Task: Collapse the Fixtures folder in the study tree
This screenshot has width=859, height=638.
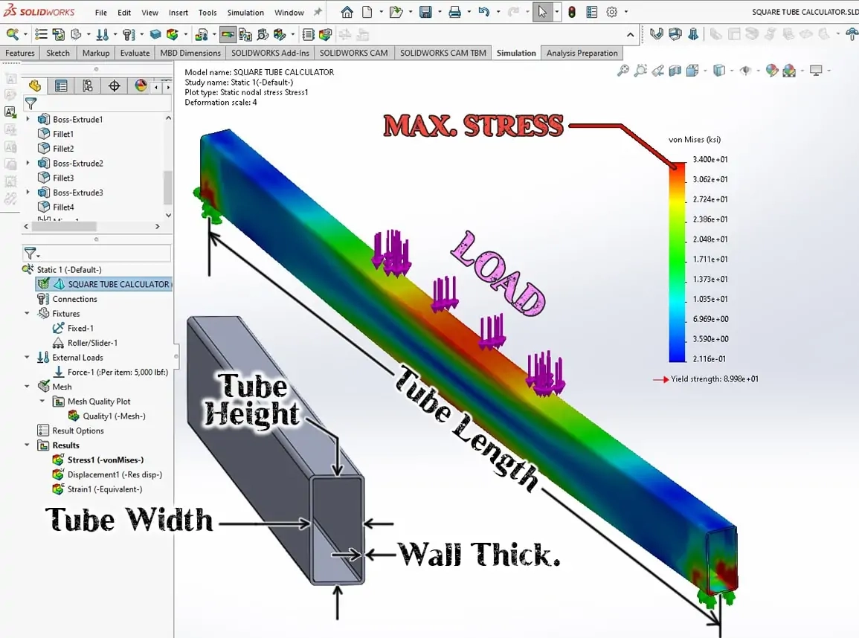Action: pyautogui.click(x=28, y=314)
